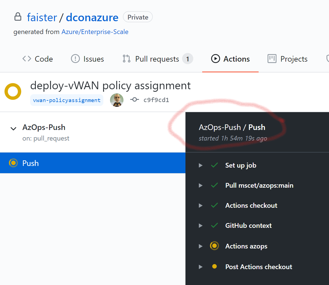The height and width of the screenshot is (285, 329).
Task: Switch to the Pull requests tab
Action: (x=157, y=59)
